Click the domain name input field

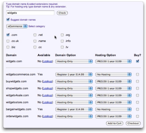pyautogui.click(x=30, y=13)
